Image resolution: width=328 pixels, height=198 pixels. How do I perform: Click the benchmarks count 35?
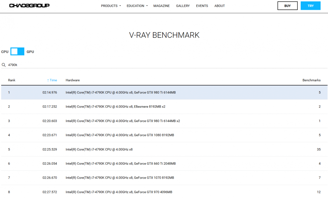(319, 149)
